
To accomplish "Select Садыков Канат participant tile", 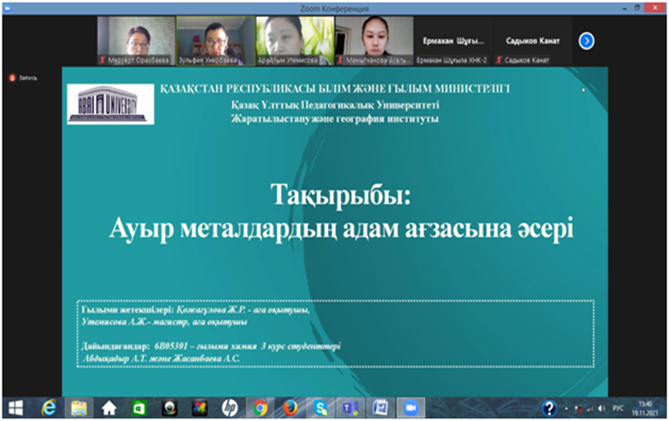I will pos(533,41).
